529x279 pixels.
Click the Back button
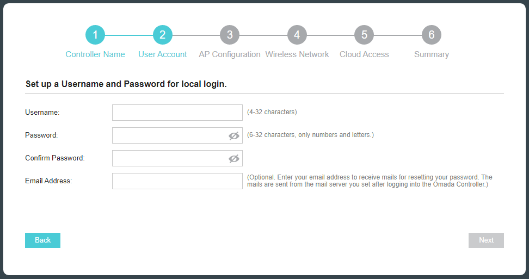click(x=42, y=240)
